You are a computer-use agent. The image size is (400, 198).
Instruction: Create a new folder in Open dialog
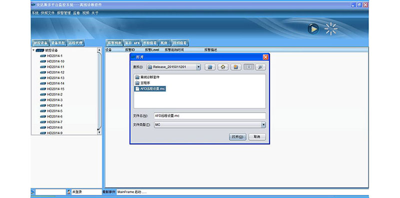(x=236, y=67)
